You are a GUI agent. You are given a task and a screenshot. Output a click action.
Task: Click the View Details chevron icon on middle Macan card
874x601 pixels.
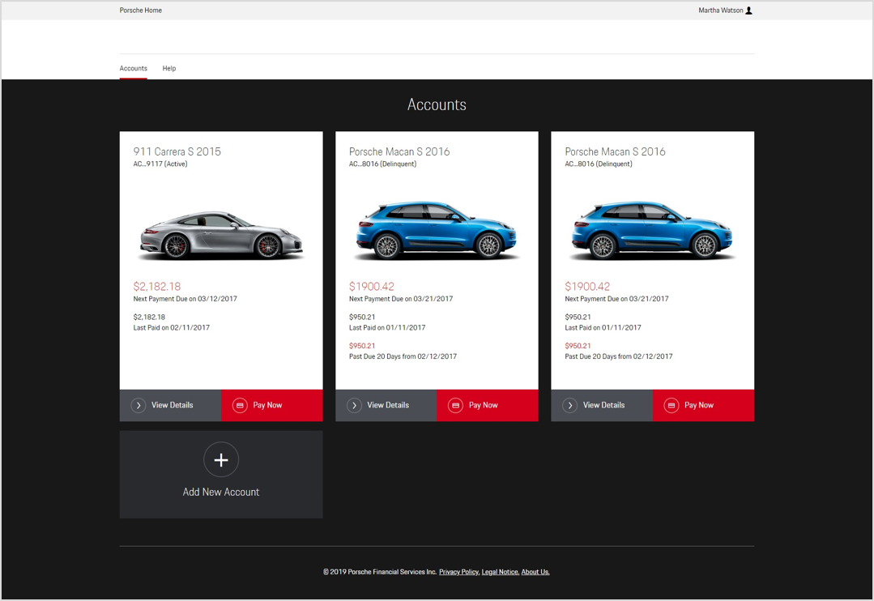354,405
